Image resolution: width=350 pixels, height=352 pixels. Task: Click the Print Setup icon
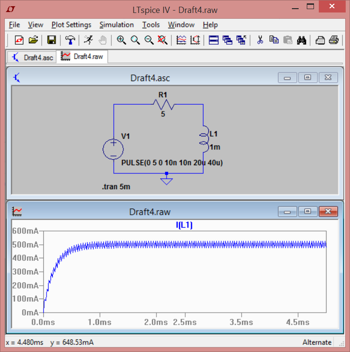(x=320, y=40)
